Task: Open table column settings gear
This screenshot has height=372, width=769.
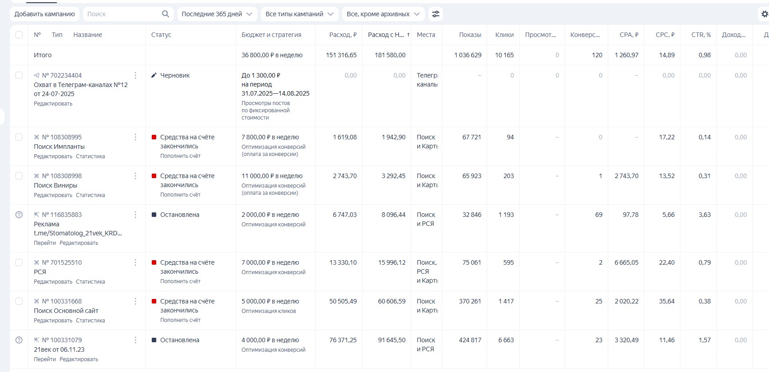Action: point(764,14)
